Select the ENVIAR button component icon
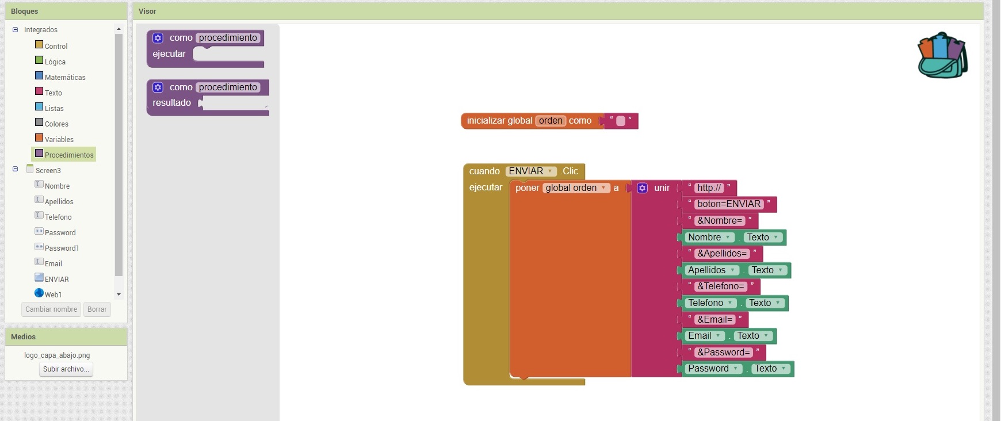This screenshot has height=421, width=1001. point(39,277)
